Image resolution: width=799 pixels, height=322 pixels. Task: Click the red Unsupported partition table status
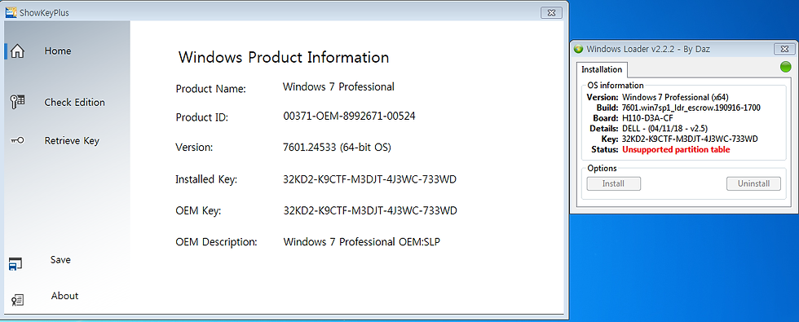coord(676,150)
